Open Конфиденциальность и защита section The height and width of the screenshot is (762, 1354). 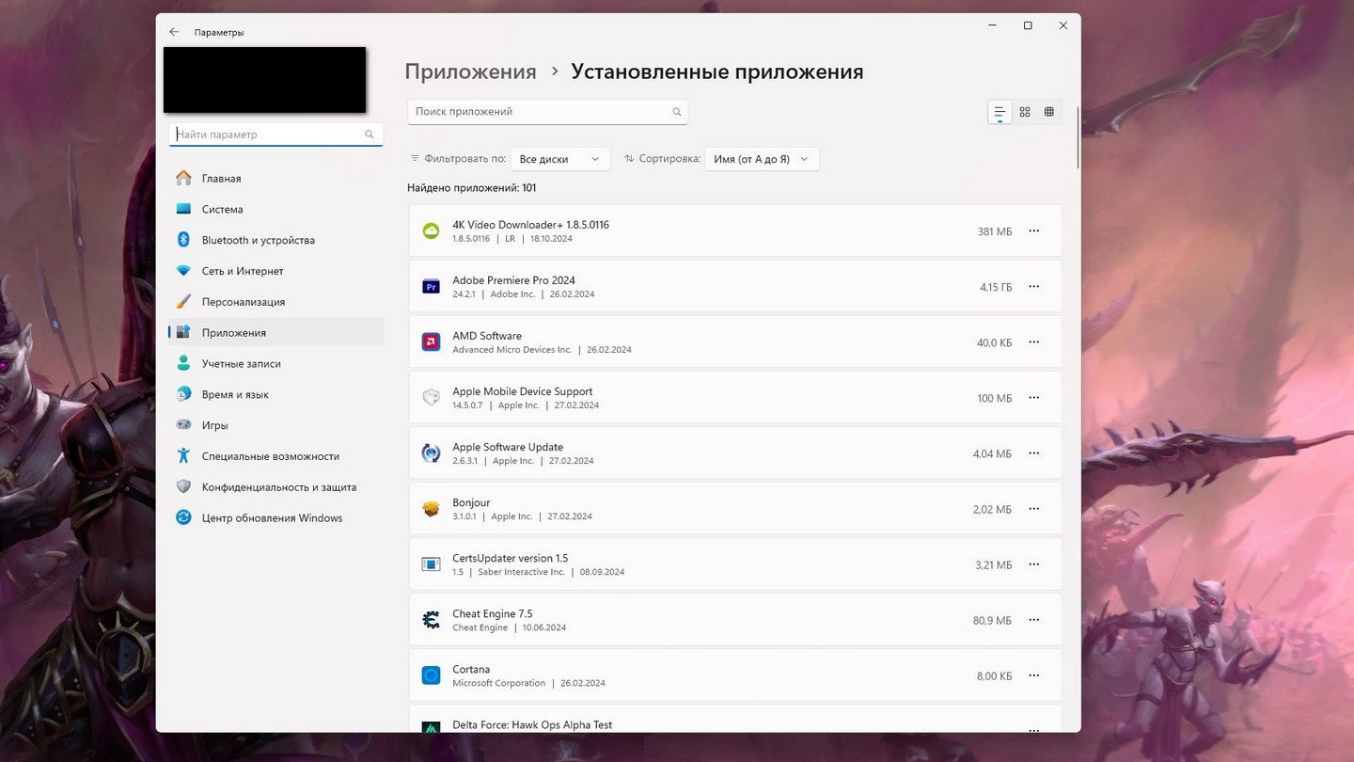[276, 487]
